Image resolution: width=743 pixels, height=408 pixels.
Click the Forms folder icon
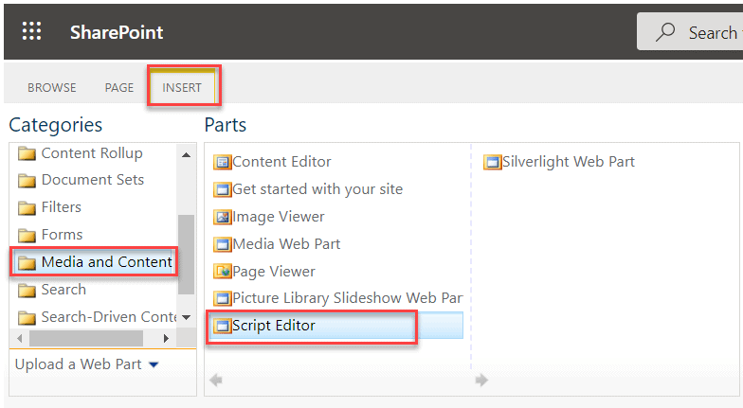click(x=27, y=236)
